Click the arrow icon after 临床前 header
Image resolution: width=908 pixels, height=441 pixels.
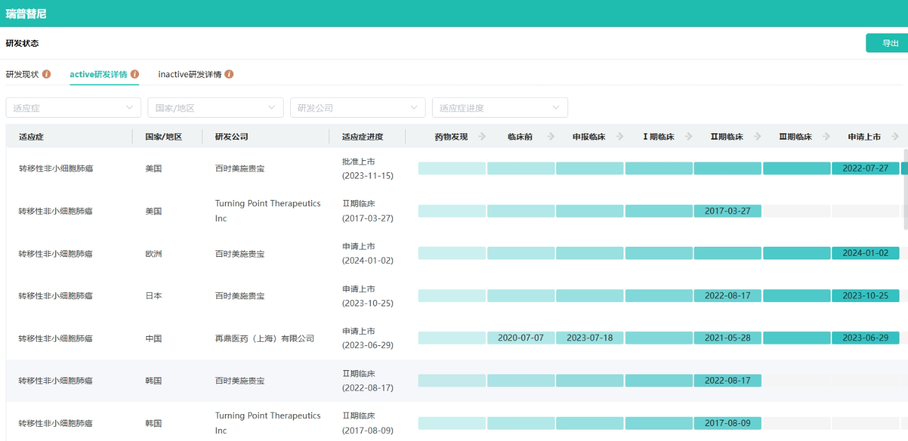[x=550, y=137]
